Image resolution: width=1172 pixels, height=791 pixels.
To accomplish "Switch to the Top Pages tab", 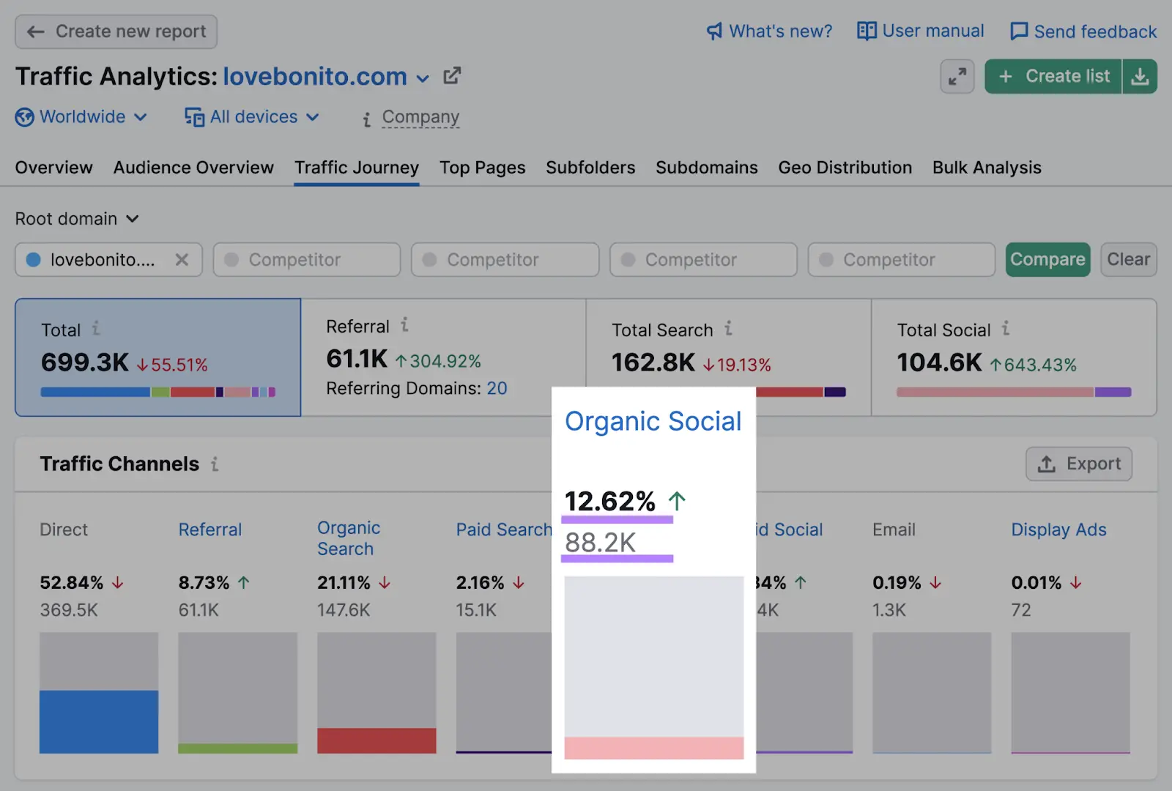I will pos(482,168).
